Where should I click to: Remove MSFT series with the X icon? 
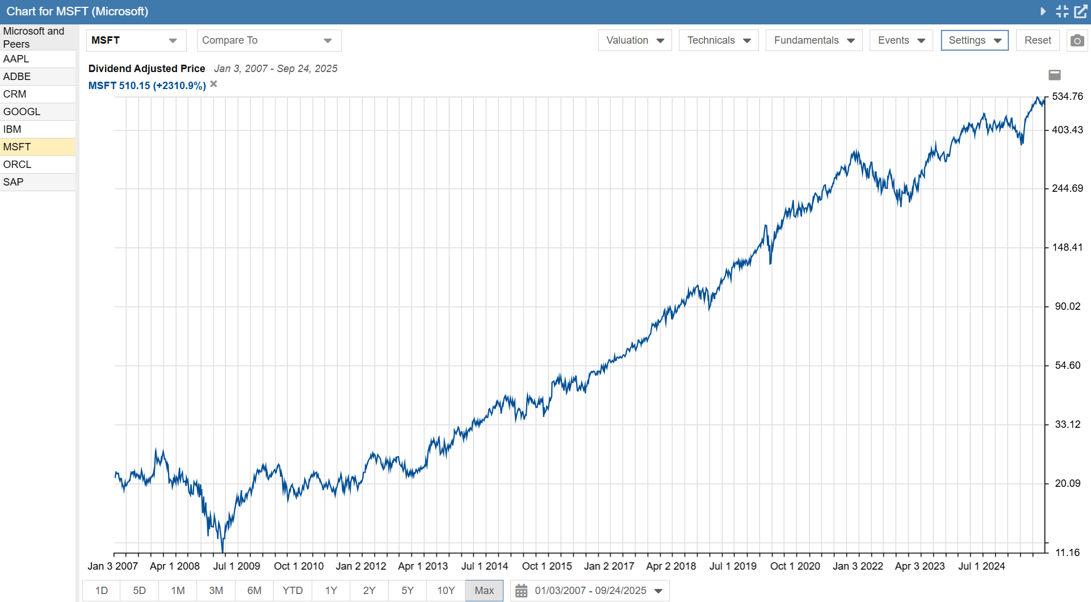[x=213, y=84]
